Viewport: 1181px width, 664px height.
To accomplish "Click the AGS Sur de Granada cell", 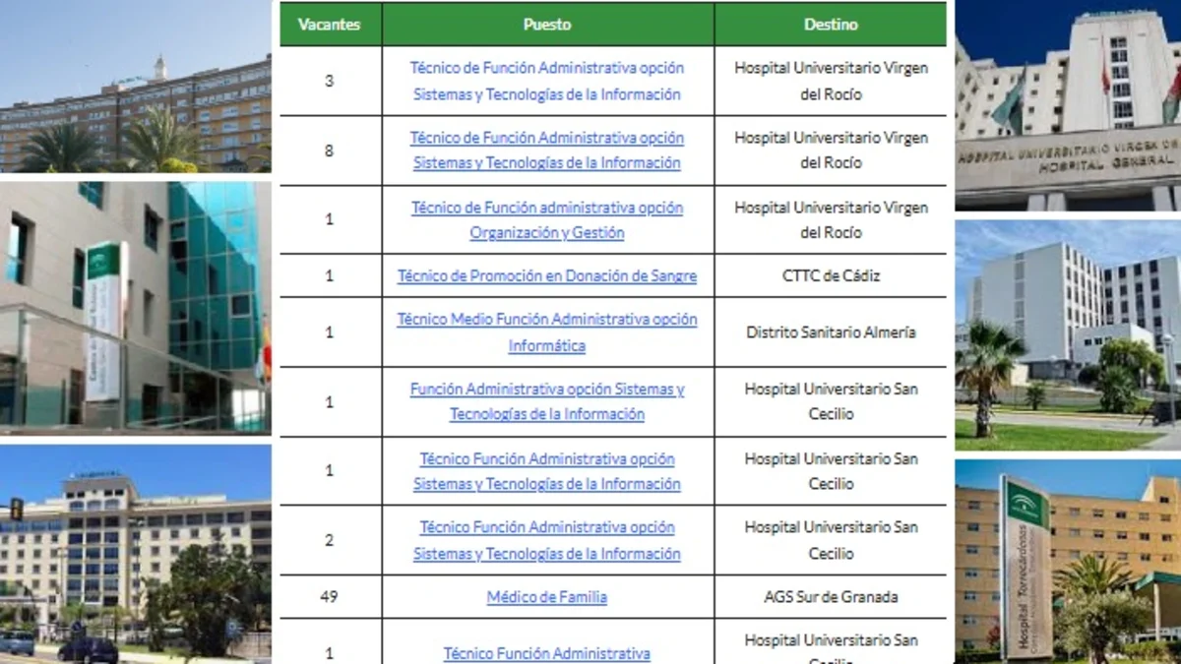I will point(831,597).
